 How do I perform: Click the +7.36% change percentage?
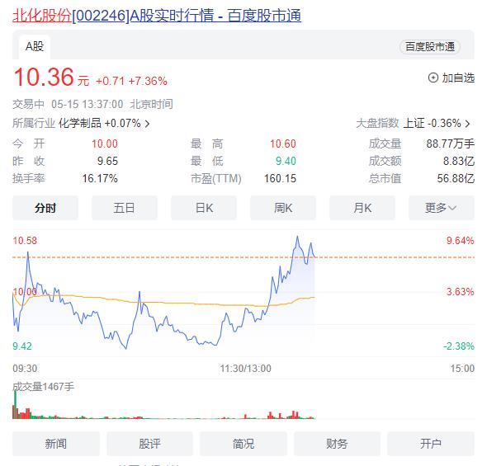148,82
